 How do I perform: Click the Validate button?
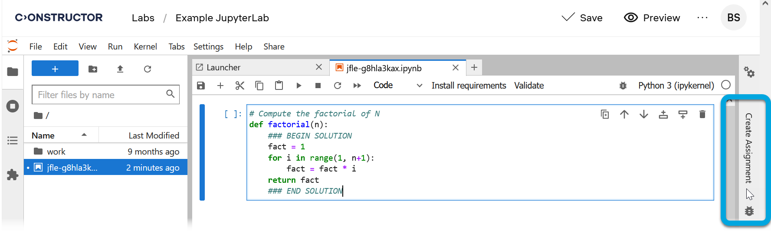529,86
